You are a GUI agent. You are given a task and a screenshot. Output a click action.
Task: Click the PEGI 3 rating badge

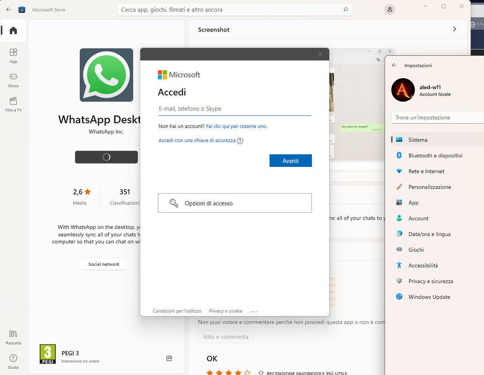click(47, 354)
